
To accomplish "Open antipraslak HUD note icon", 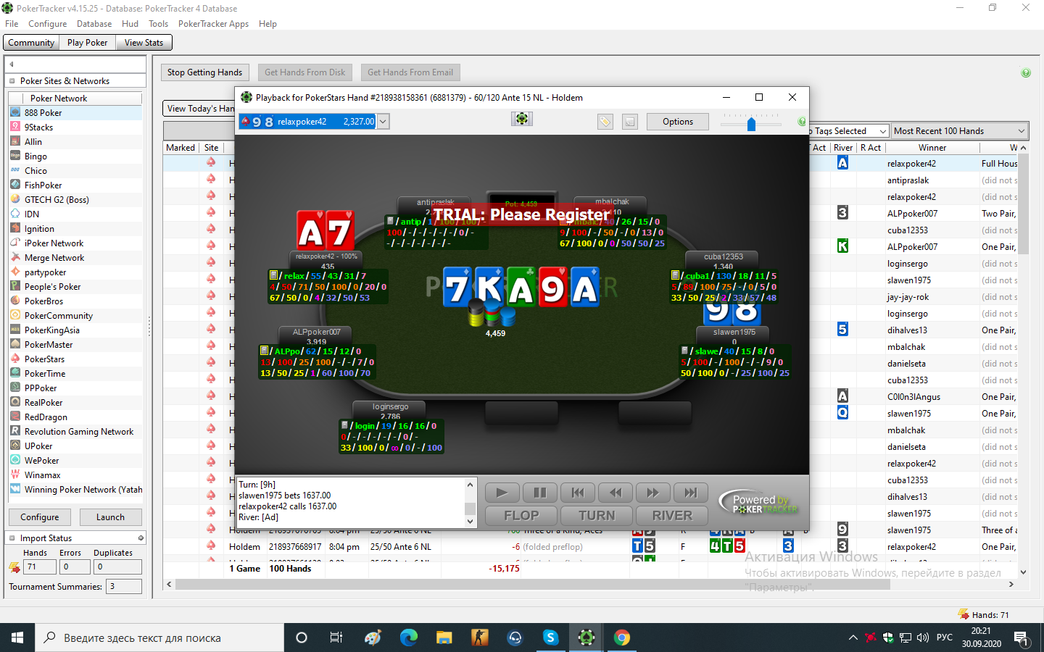I will 391,221.
